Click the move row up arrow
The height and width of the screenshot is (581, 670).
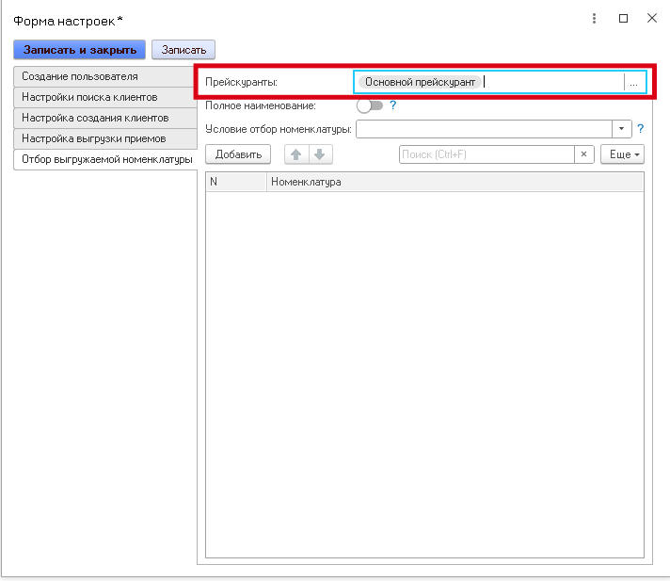pos(296,154)
